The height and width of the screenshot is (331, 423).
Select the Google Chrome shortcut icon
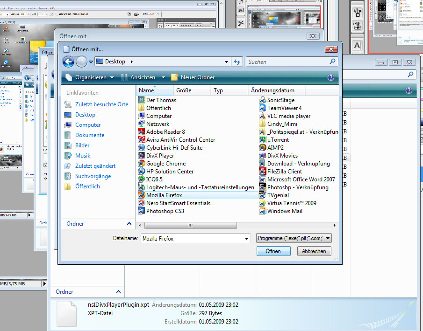[x=141, y=163]
